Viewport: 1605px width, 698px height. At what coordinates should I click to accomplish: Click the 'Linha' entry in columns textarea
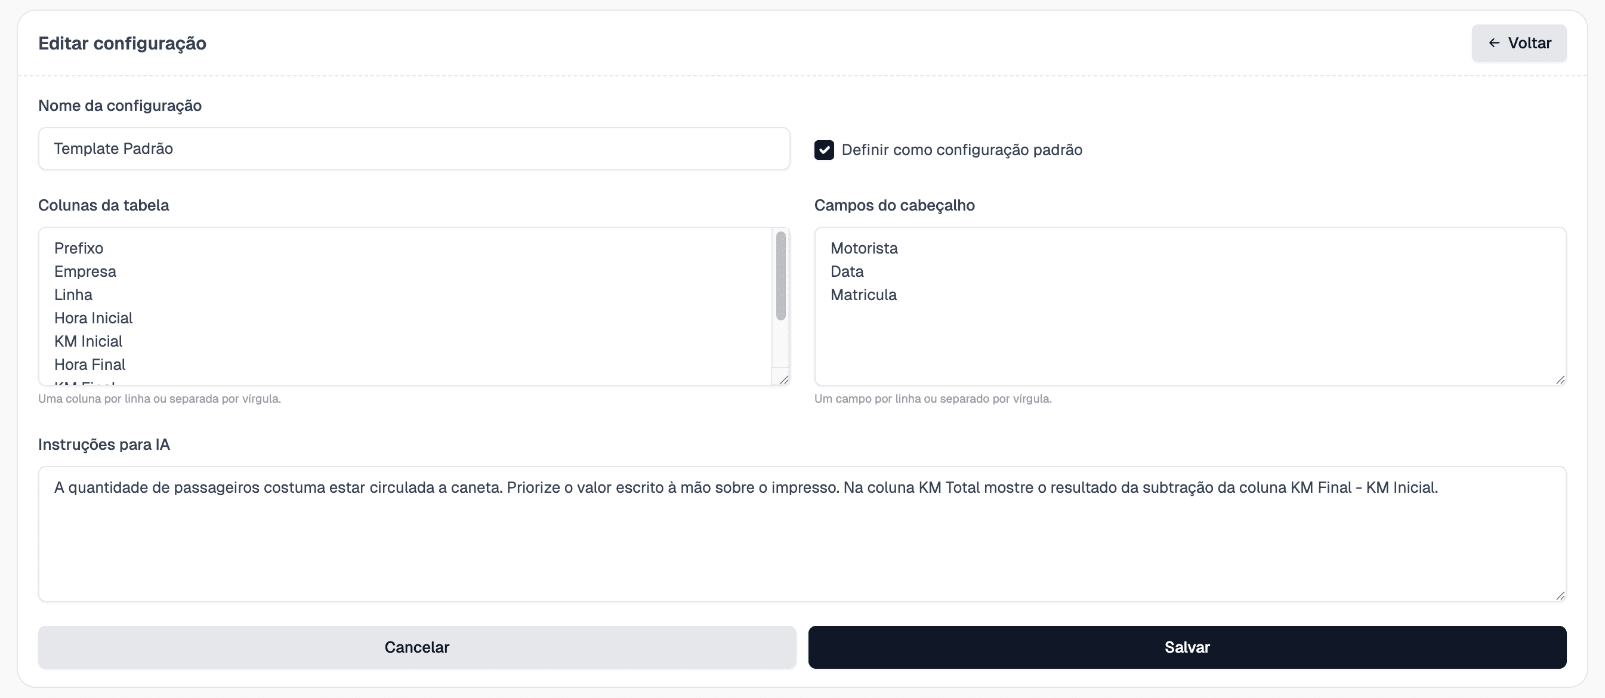tap(73, 294)
